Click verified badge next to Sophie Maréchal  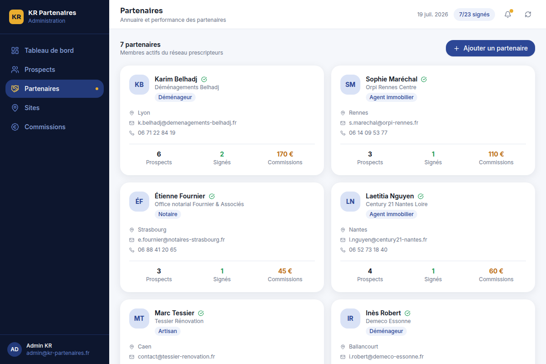[424, 79]
